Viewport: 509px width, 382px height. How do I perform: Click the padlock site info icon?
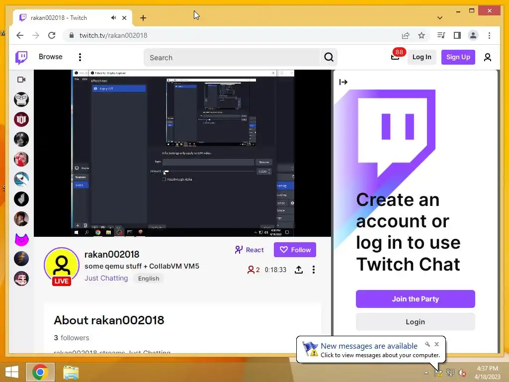[x=72, y=35]
